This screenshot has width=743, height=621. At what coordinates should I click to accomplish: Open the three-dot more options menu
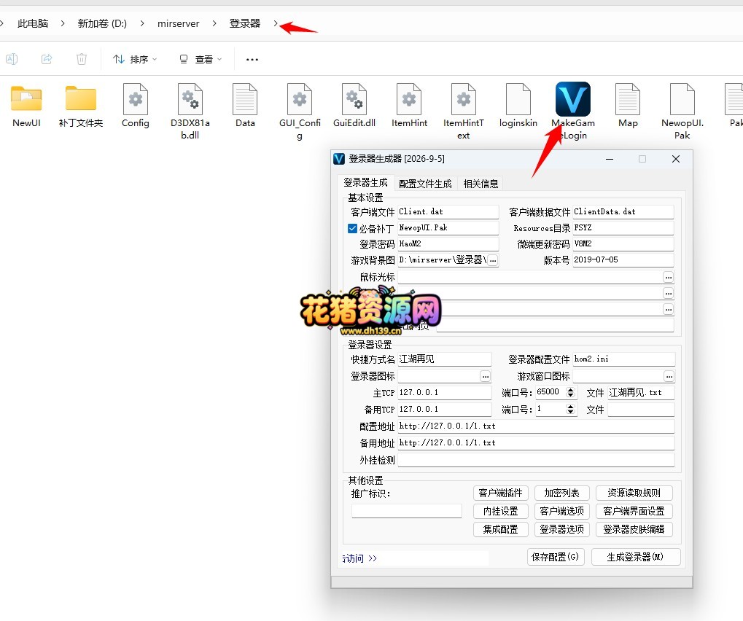pyautogui.click(x=252, y=59)
